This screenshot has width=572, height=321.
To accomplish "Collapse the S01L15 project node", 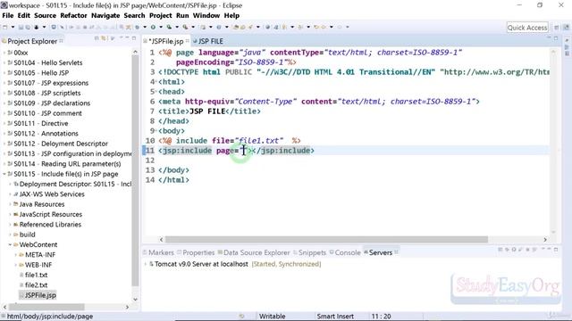I will 4,174.
